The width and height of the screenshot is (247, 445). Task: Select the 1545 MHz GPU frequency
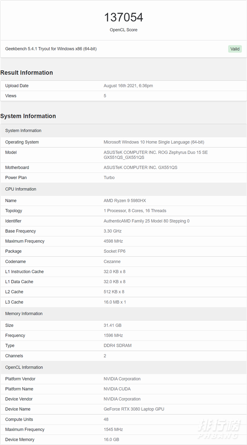tap(113, 430)
